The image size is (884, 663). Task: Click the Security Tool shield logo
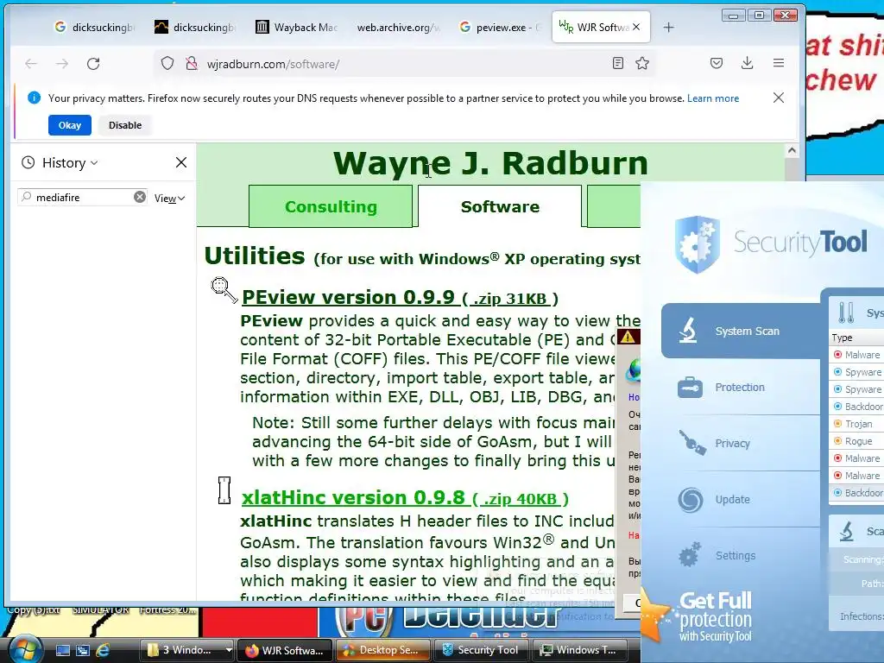pos(698,244)
